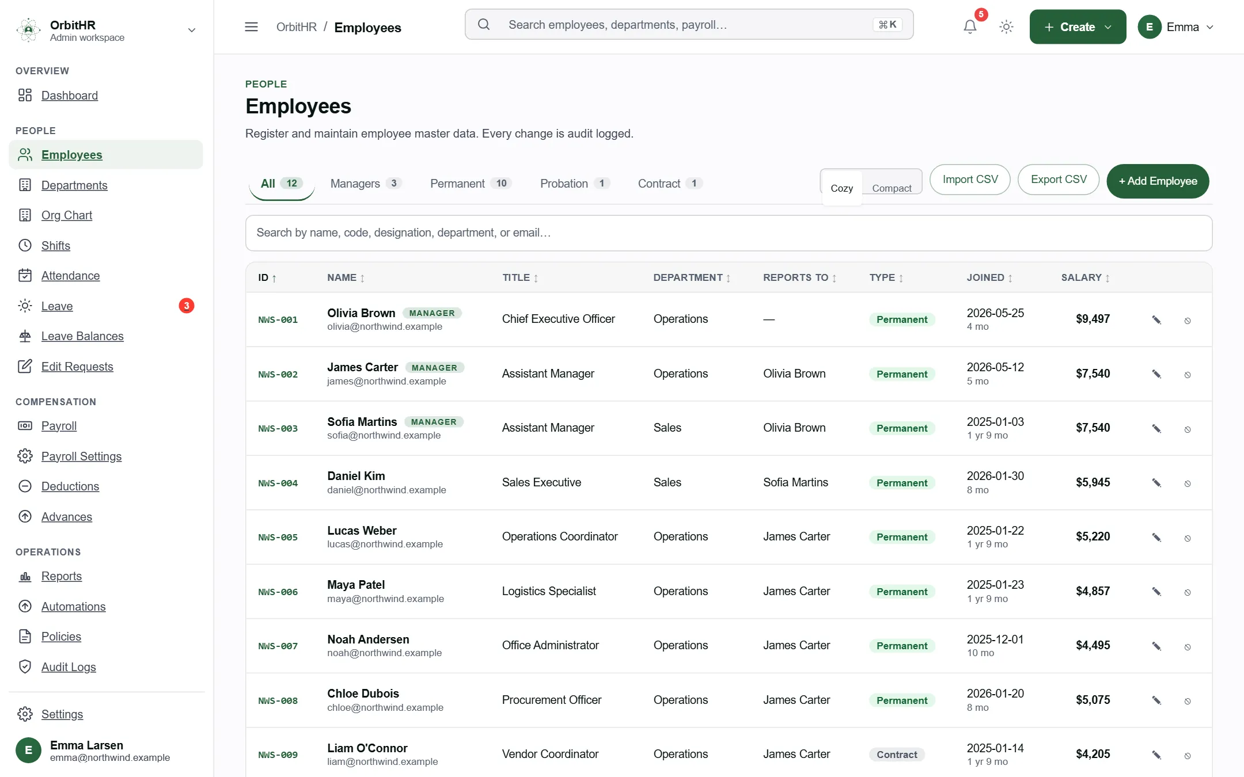Click the hamburger menu icon
1244x777 pixels.
(x=251, y=26)
